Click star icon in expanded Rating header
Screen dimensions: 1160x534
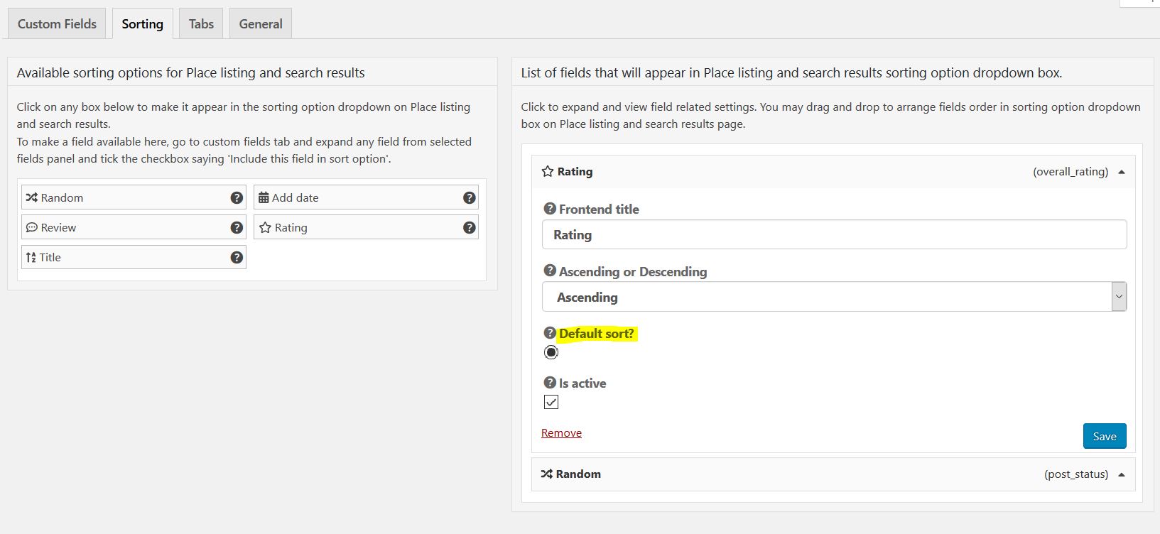[548, 171]
